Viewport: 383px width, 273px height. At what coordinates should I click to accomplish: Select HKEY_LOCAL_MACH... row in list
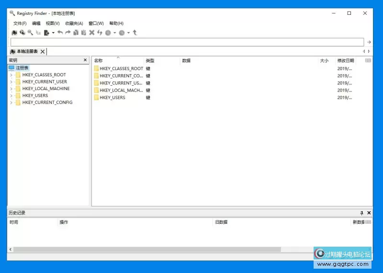223,90
